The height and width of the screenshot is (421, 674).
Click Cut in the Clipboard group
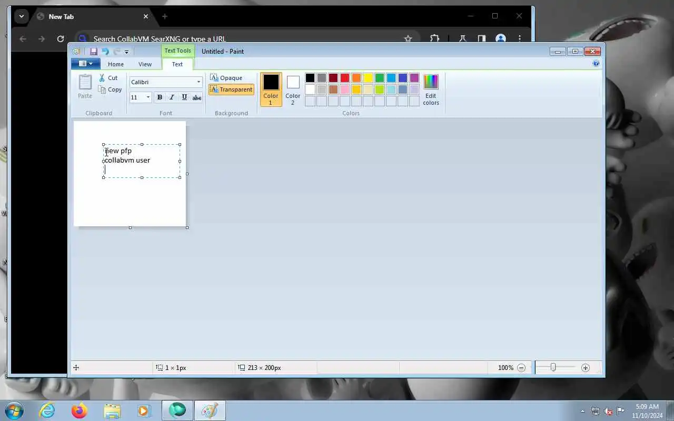click(108, 78)
